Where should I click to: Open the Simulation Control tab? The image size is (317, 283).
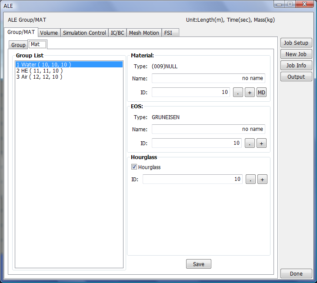(x=84, y=33)
